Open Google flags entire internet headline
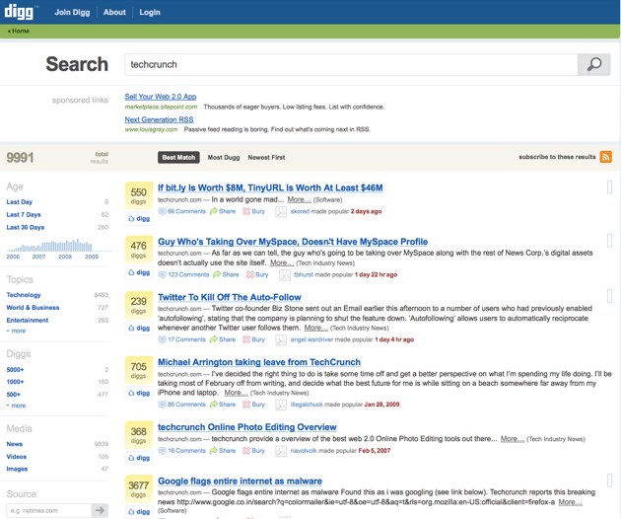 coord(240,482)
